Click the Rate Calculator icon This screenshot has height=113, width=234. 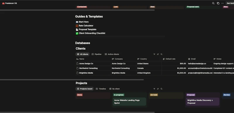click(77, 26)
